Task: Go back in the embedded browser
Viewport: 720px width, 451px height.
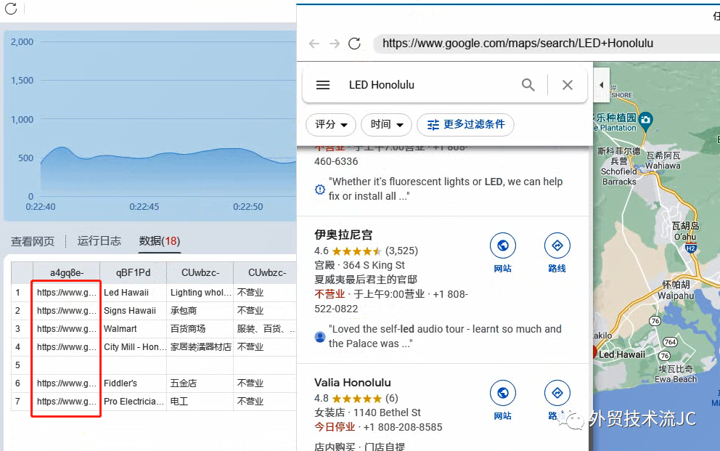Action: [x=314, y=44]
